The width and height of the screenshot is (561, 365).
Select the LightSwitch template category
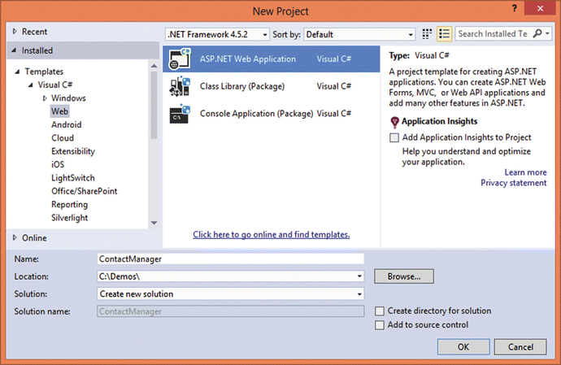point(73,178)
